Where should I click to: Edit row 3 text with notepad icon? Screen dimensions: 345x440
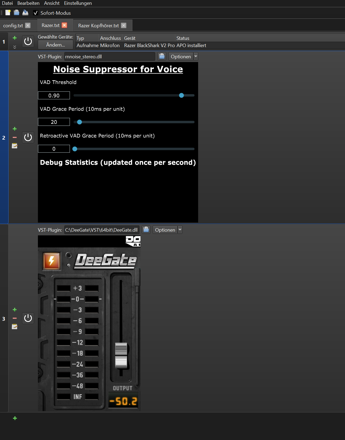click(x=15, y=327)
